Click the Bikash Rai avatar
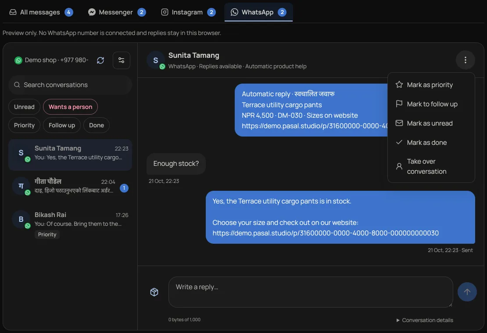 (21, 219)
